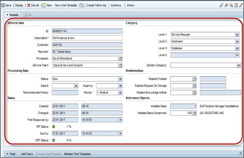Image resolution: width=244 pixels, height=158 pixels.
Task: Open the Actions menu
Action: [116, 5]
